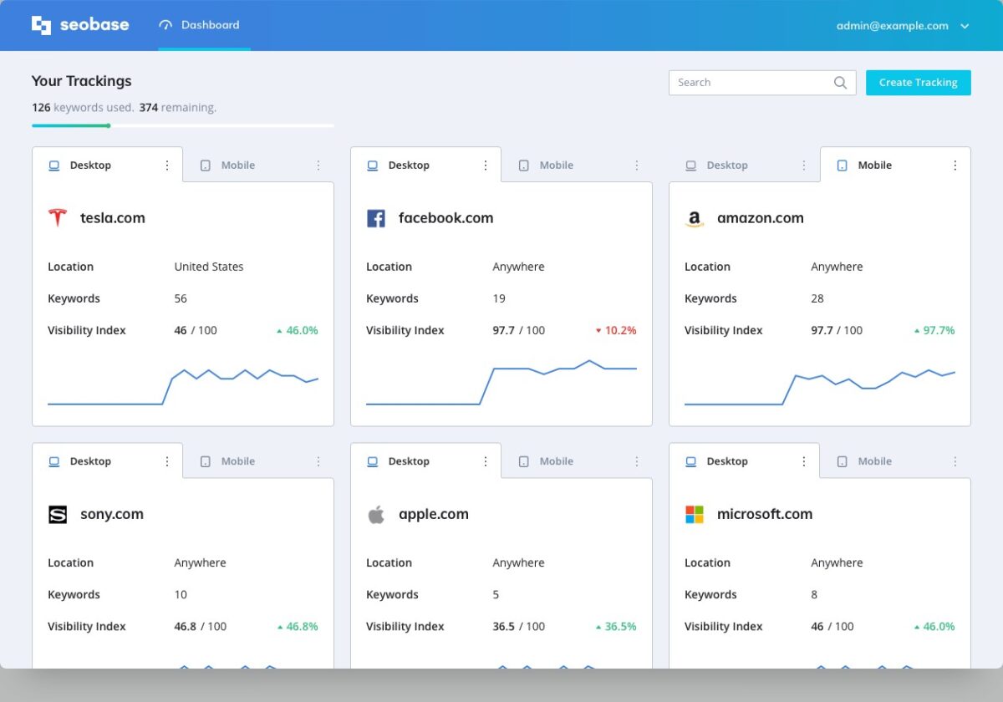The height and width of the screenshot is (702, 1003).
Task: Open the sony.com tracking title
Action: pyautogui.click(x=112, y=515)
